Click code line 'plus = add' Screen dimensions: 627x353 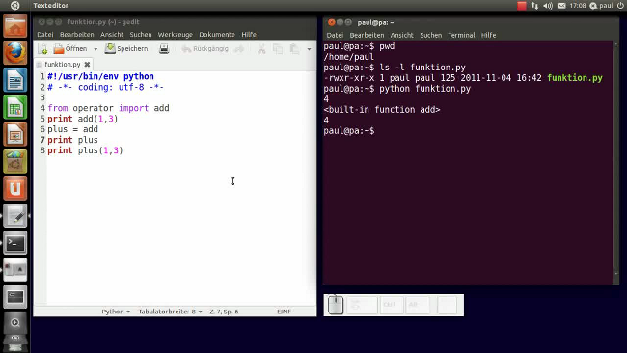click(x=72, y=129)
